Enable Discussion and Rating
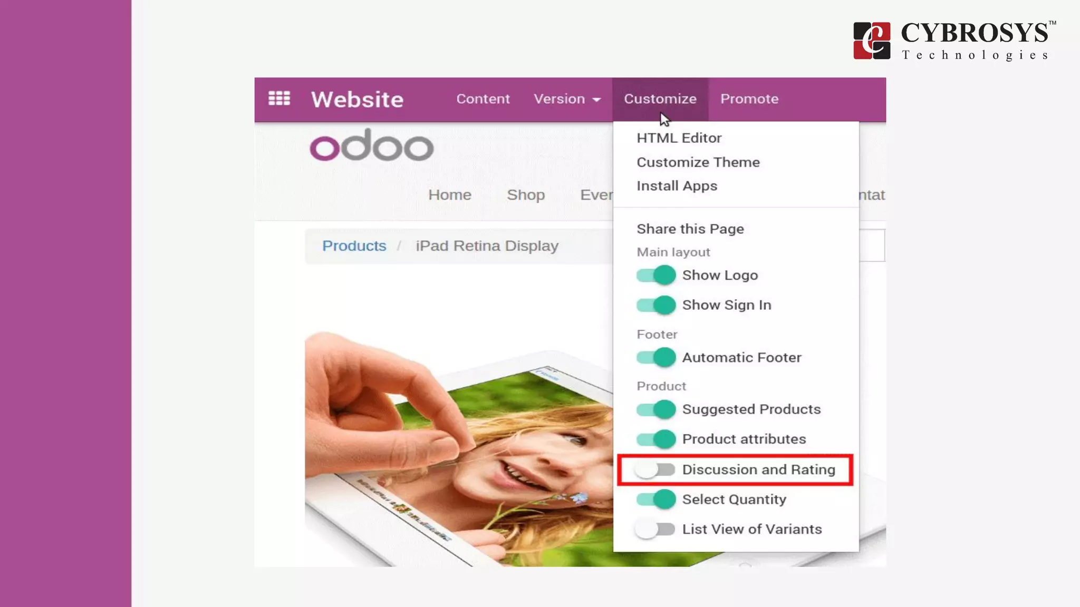Image resolution: width=1080 pixels, height=607 pixels. [x=655, y=469]
